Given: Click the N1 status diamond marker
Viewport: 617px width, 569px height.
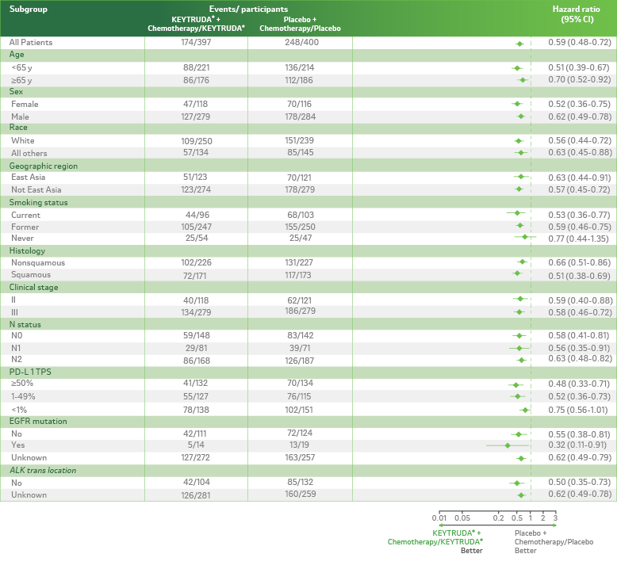Looking at the screenshot, I should click(x=519, y=348).
